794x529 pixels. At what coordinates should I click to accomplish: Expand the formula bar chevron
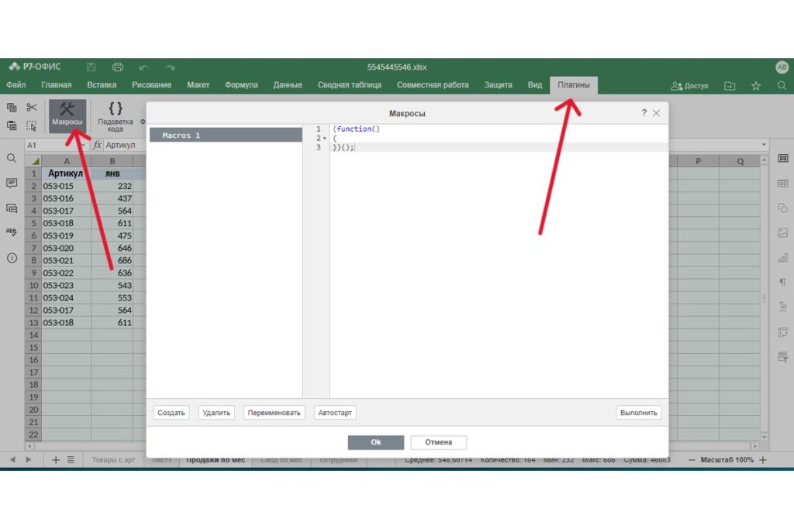(x=764, y=145)
